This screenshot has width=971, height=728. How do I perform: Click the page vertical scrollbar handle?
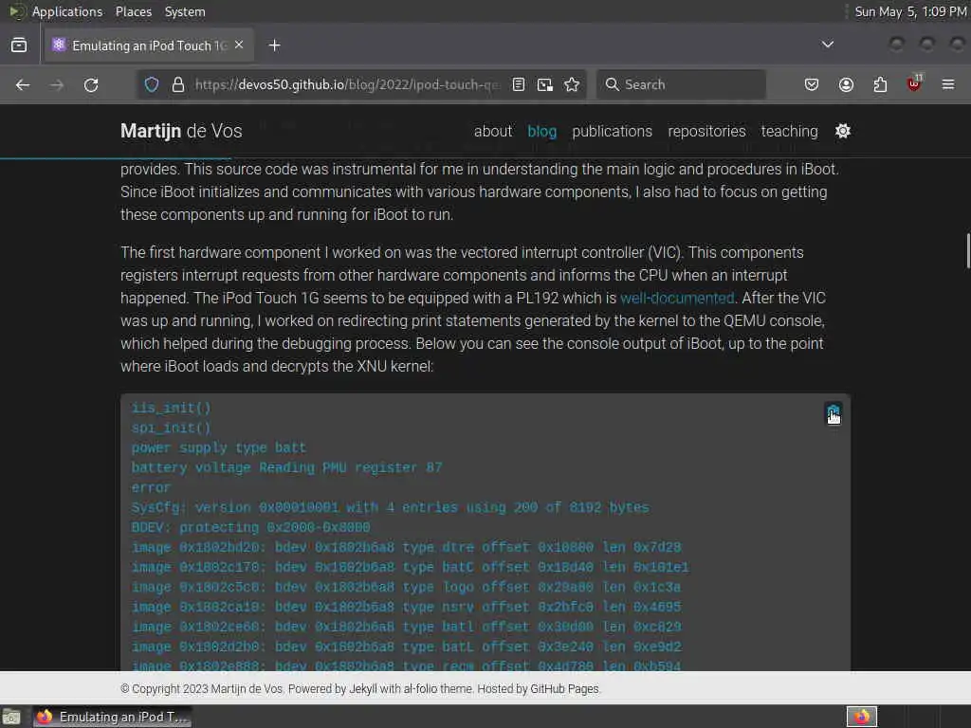[x=967, y=251]
